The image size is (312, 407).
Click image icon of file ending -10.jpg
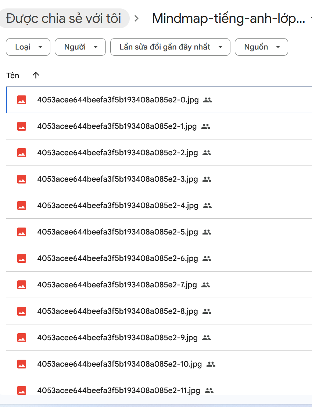[22, 364]
